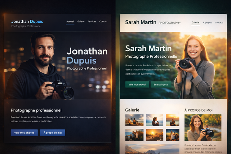Open À propos on Sarah Martin site
The image size is (231, 154).
click(x=207, y=23)
